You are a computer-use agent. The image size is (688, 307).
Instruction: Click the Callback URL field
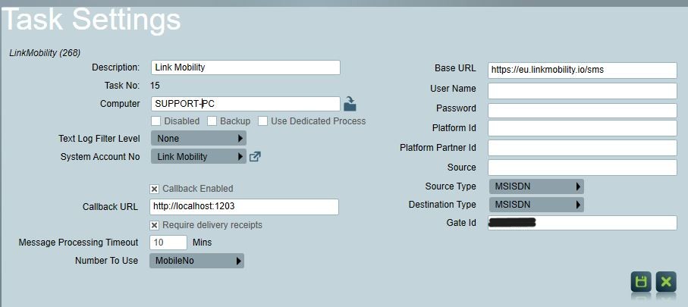pos(244,207)
